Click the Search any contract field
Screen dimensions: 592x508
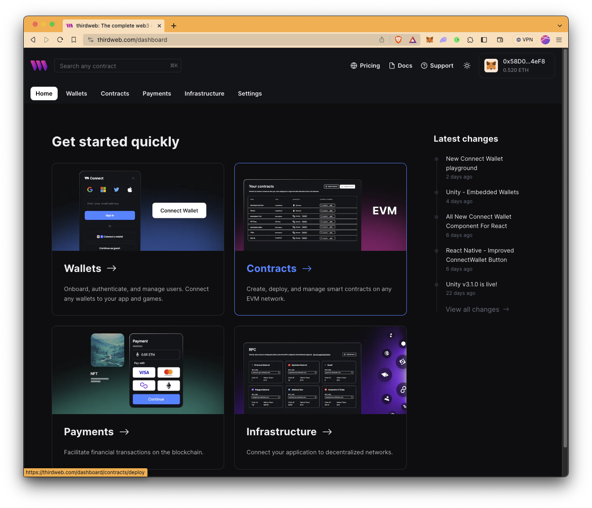click(118, 66)
